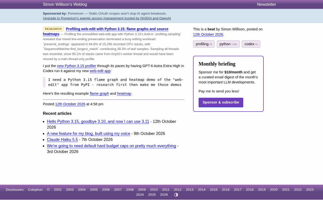Open the Profiling web-edit article title
The width and height of the screenshot is (323, 201).
click(x=105, y=31)
